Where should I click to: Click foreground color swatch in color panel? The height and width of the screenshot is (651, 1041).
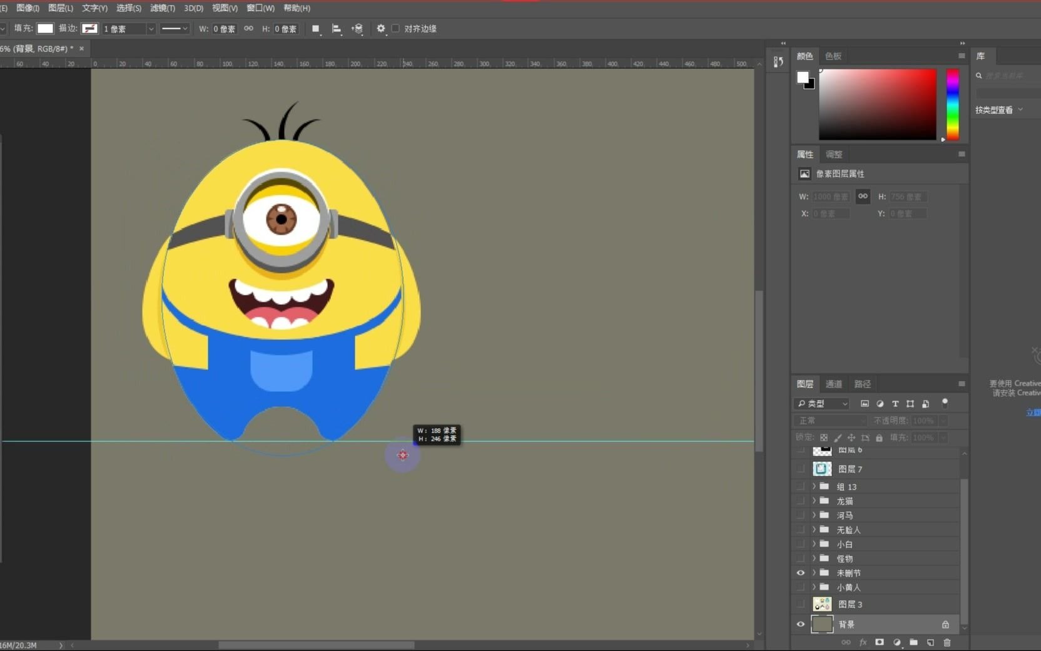tap(802, 77)
